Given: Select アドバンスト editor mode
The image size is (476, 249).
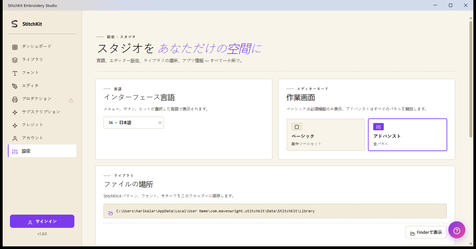Looking at the screenshot, I should [408, 135].
